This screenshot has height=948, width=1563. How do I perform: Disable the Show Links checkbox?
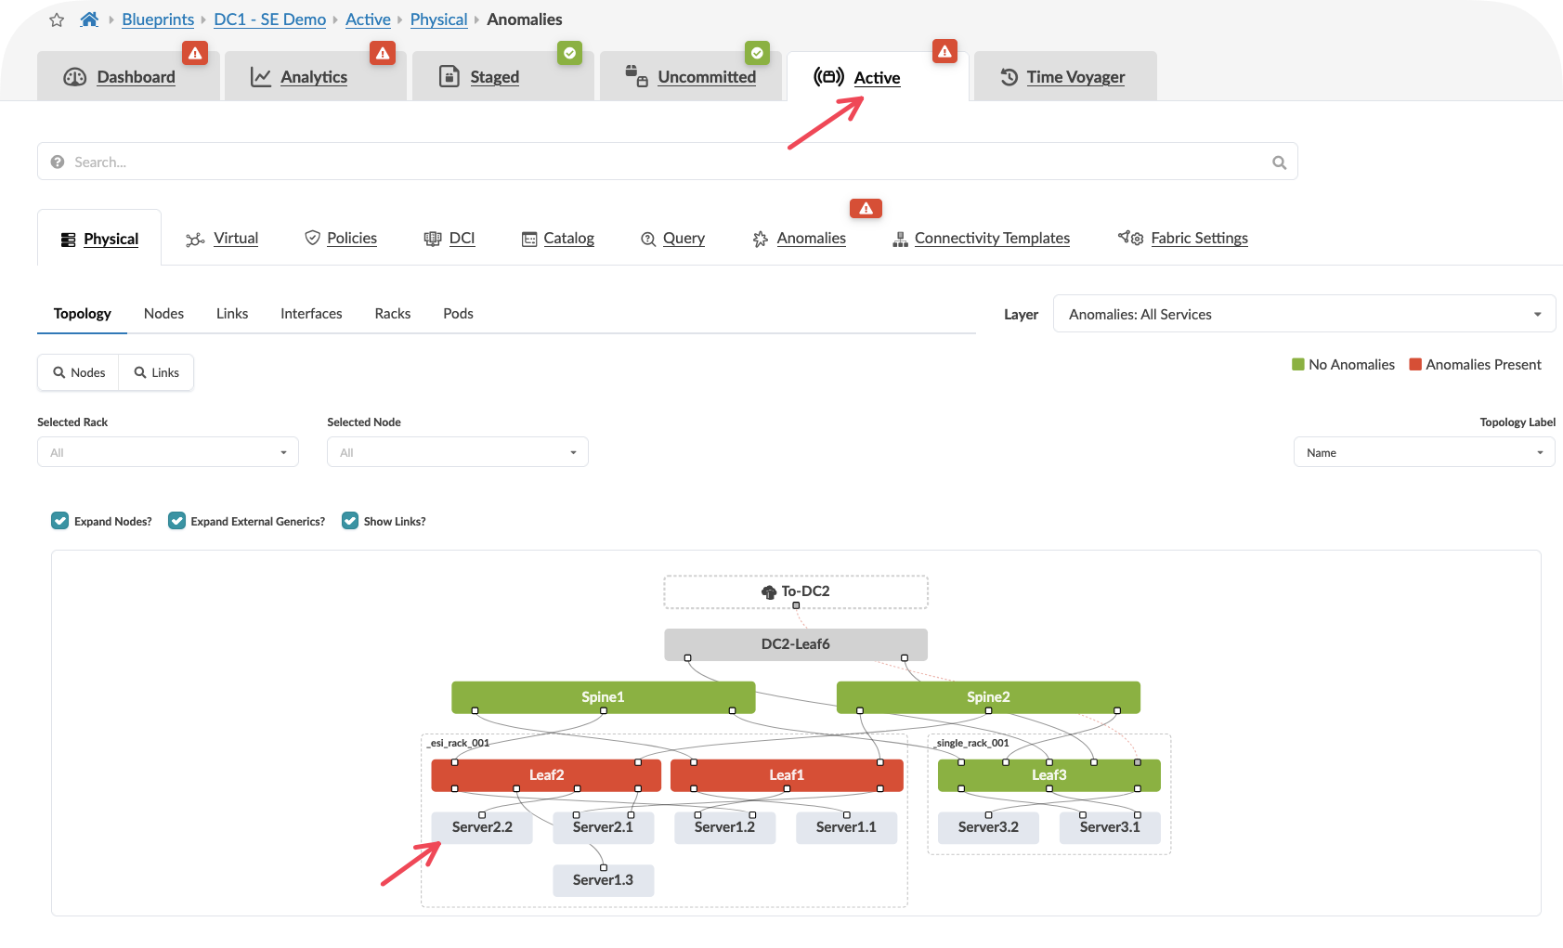coord(350,521)
